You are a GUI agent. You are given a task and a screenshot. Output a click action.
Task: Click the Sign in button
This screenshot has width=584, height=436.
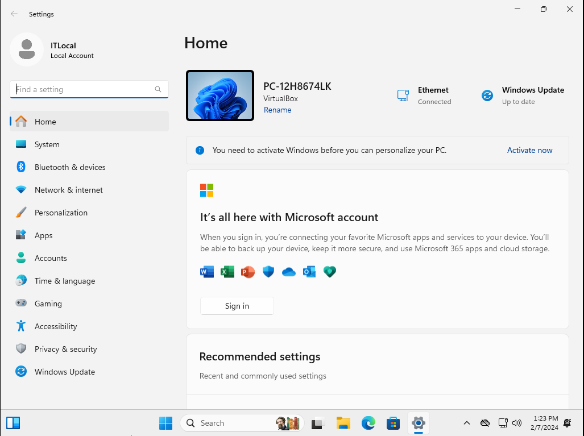tap(237, 306)
